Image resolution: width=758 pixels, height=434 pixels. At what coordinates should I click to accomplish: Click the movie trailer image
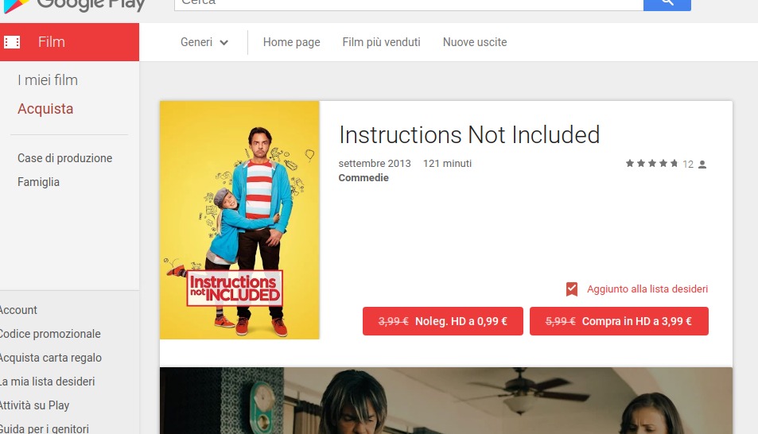click(x=446, y=401)
